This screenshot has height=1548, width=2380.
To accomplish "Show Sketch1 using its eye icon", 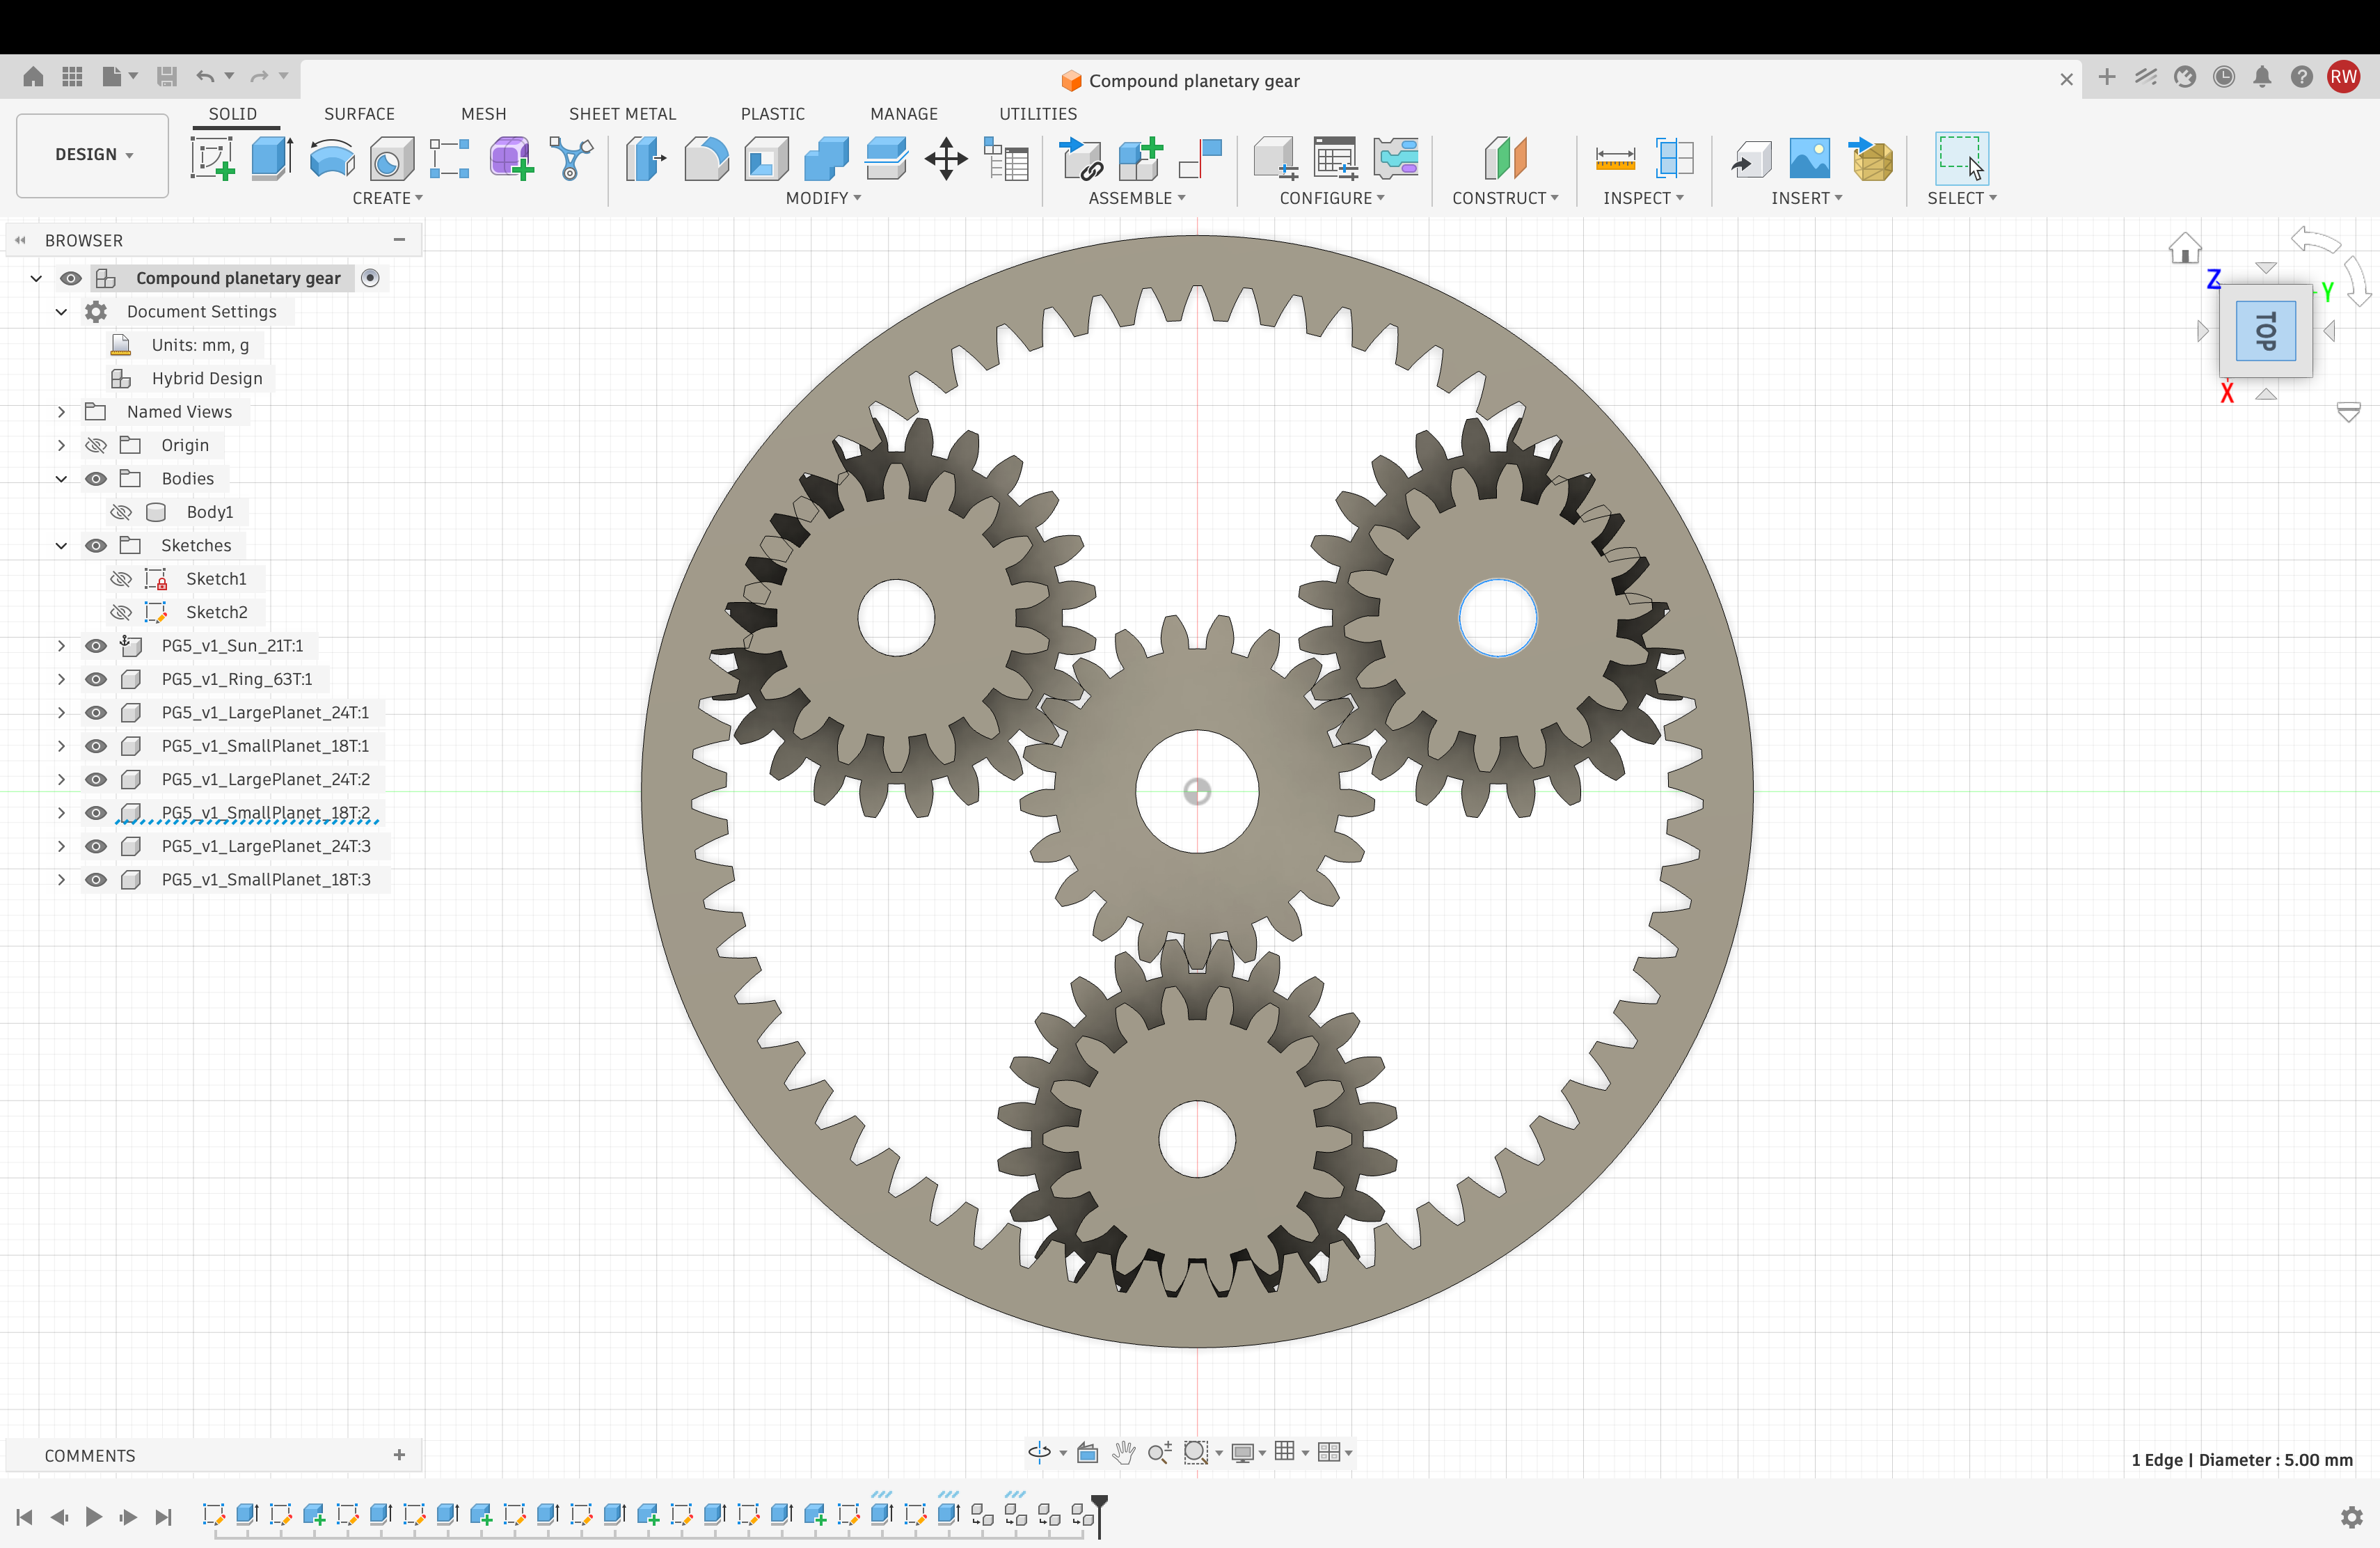I will (x=121, y=579).
